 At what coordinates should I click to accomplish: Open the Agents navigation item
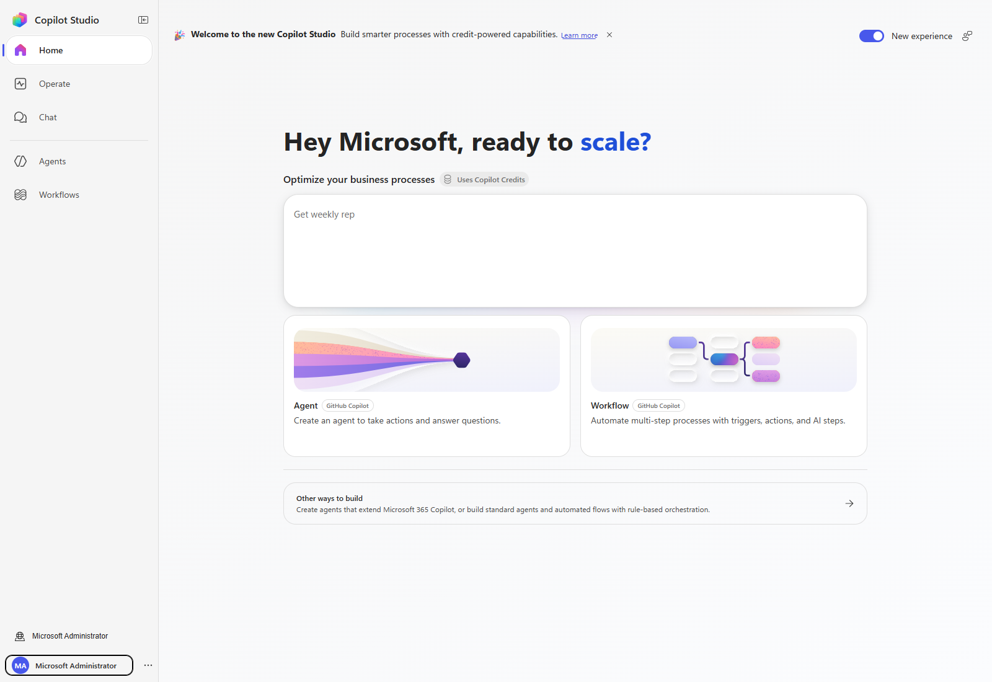pos(79,161)
